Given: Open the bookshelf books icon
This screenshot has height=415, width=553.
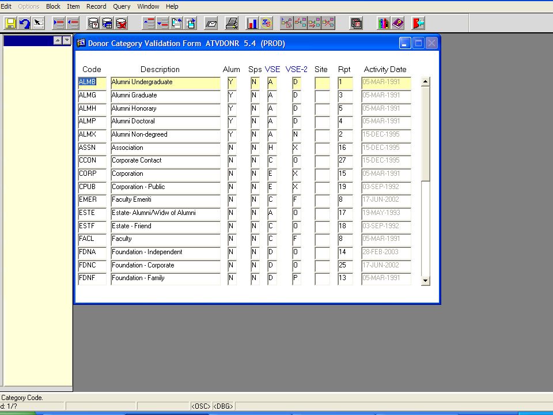Looking at the screenshot, I should click(384, 23).
